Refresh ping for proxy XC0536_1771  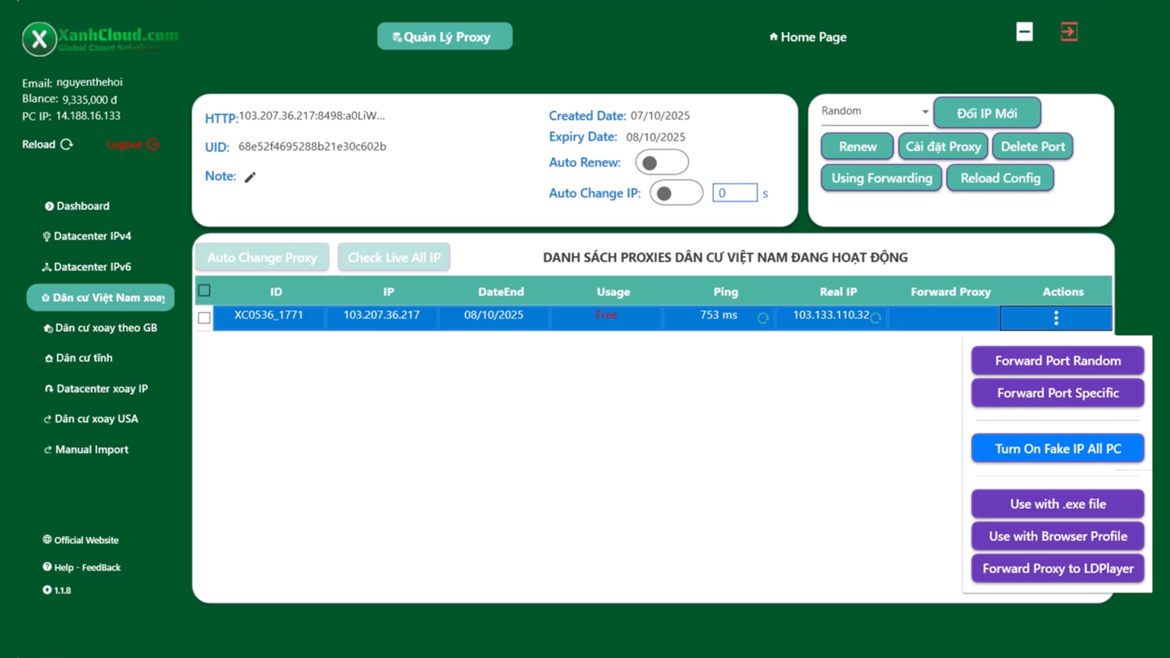(x=763, y=318)
